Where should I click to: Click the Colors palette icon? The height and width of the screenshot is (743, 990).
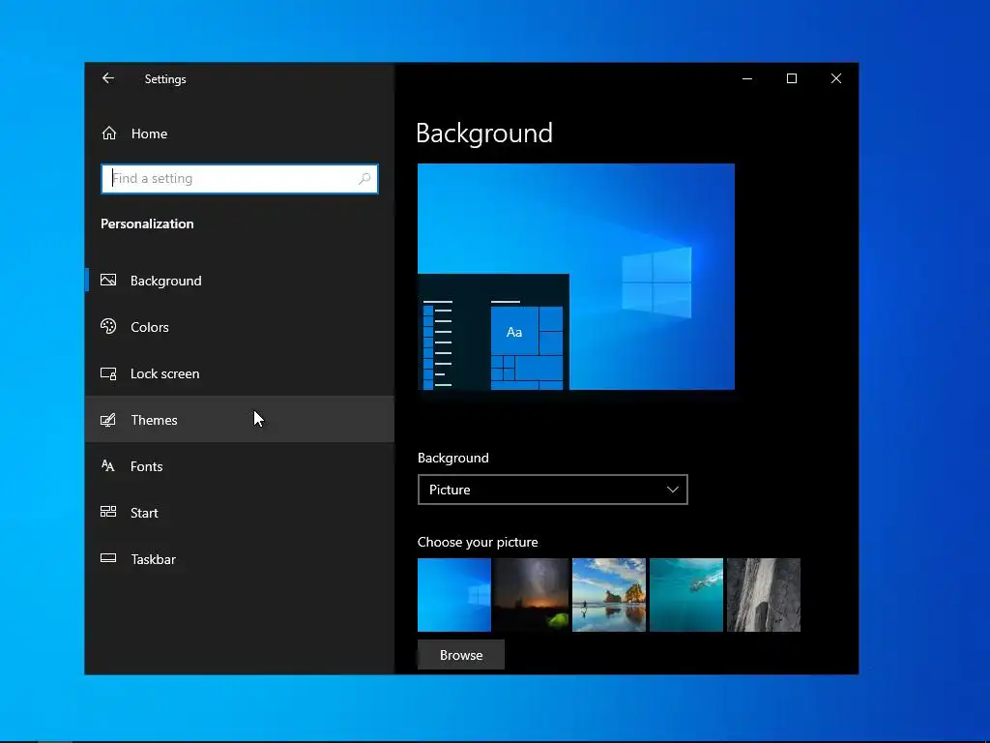click(x=108, y=326)
